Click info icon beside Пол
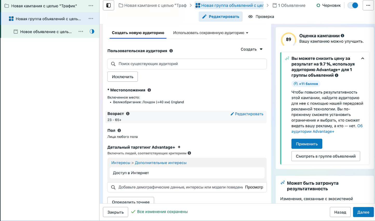 pos(119,131)
